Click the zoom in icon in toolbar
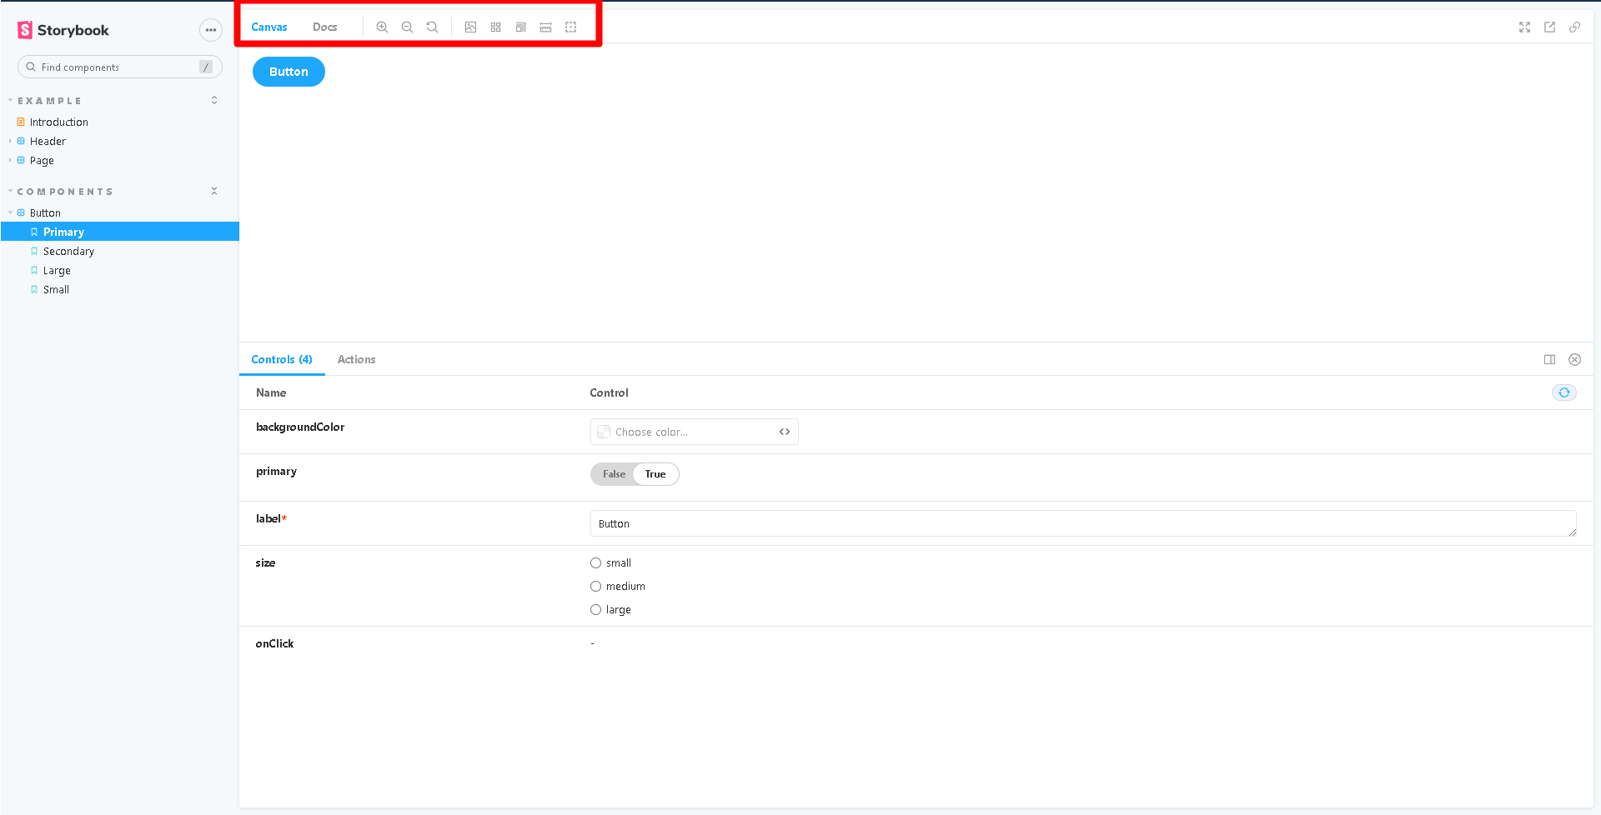 pyautogui.click(x=382, y=27)
